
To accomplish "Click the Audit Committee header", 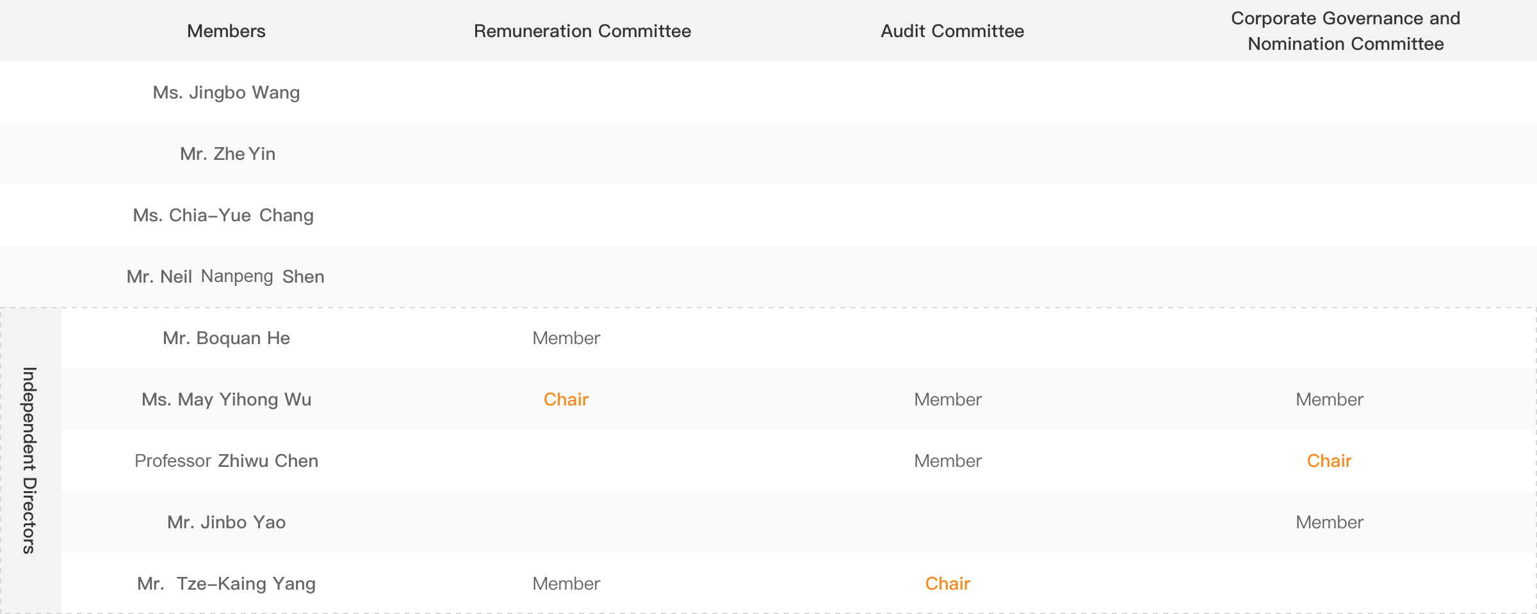I will coord(952,31).
